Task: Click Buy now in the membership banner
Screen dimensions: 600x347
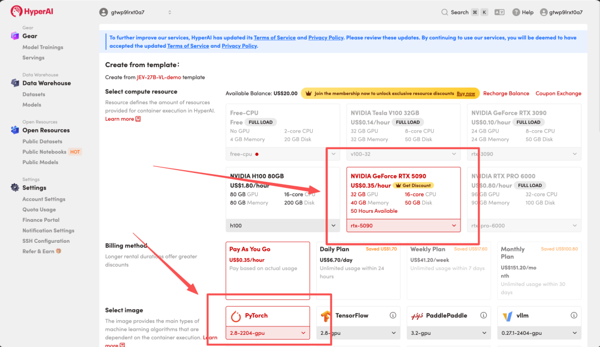Action: [466, 94]
